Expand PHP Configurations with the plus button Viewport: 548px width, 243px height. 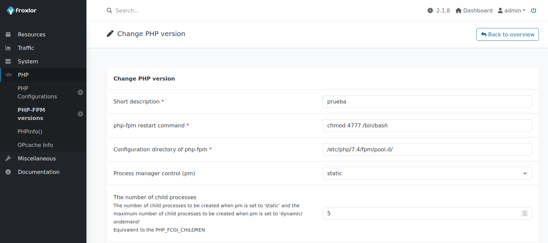pyautogui.click(x=80, y=92)
